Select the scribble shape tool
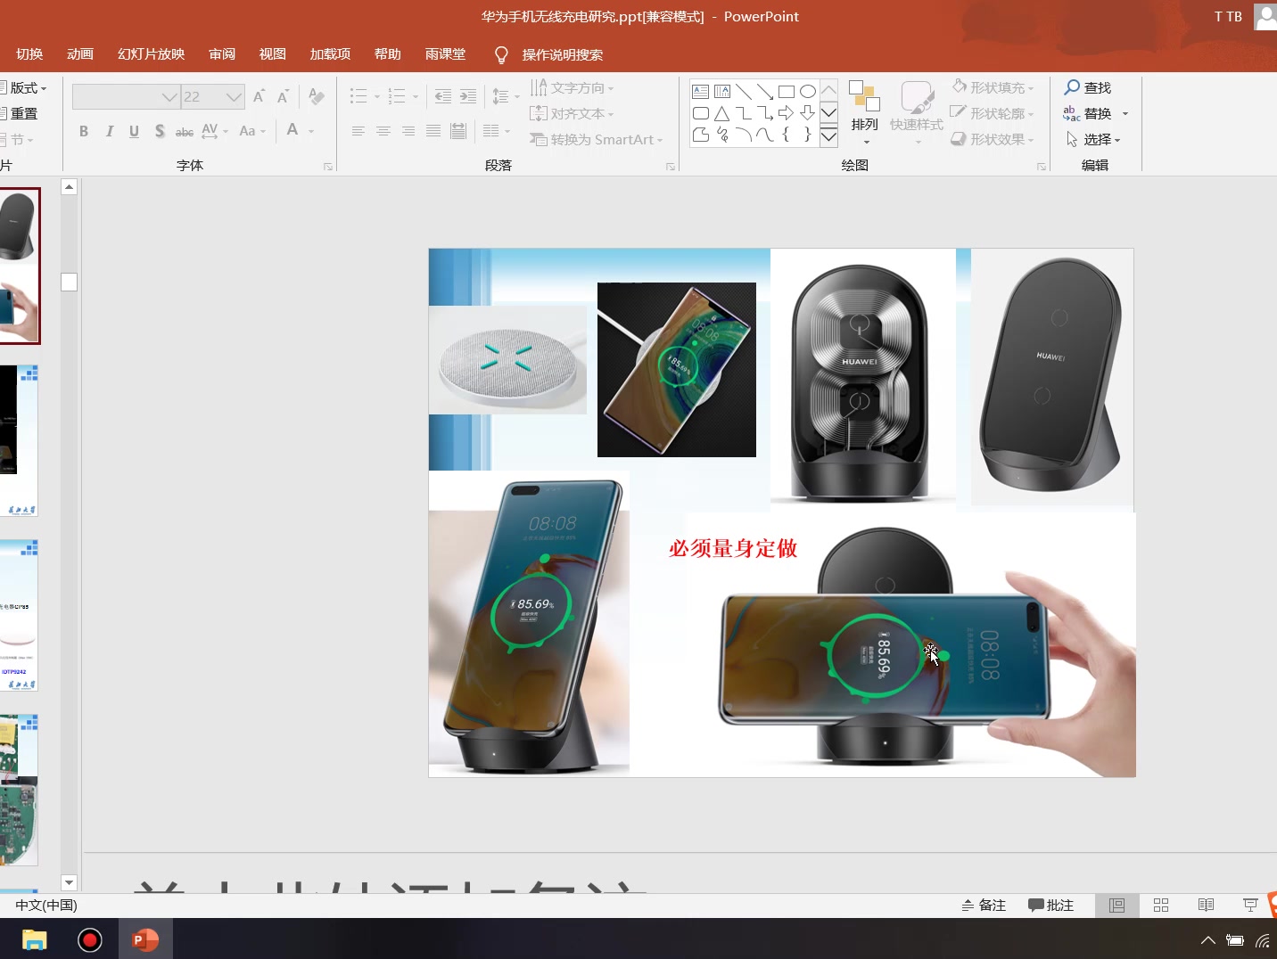The height and width of the screenshot is (959, 1277). pos(722,135)
